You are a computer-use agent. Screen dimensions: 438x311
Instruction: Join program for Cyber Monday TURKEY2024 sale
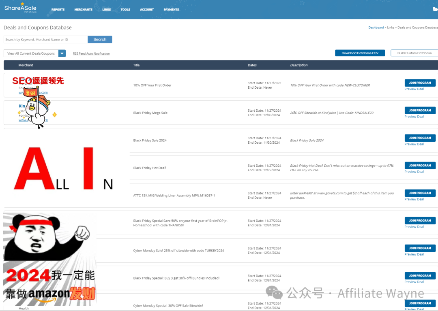[420, 248]
